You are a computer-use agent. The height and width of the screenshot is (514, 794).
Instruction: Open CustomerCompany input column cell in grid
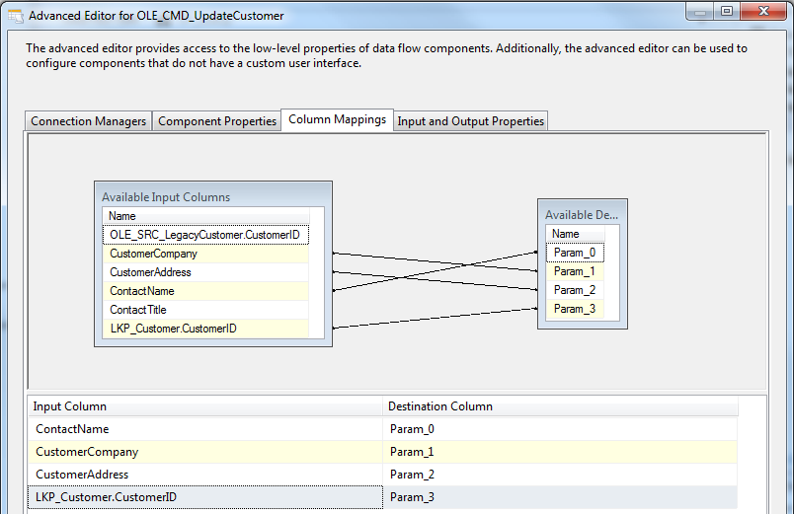point(205,452)
